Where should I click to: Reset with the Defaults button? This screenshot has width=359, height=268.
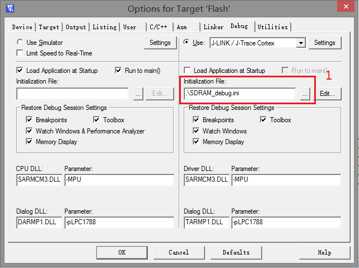236,253
